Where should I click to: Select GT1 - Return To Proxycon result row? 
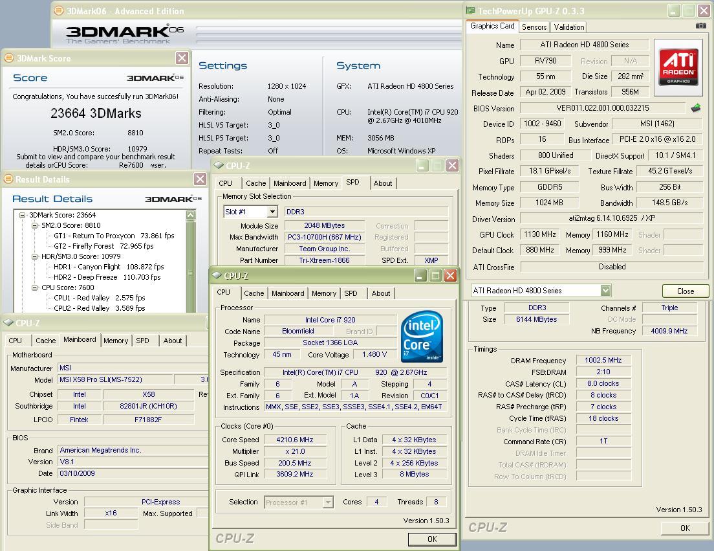(114, 236)
